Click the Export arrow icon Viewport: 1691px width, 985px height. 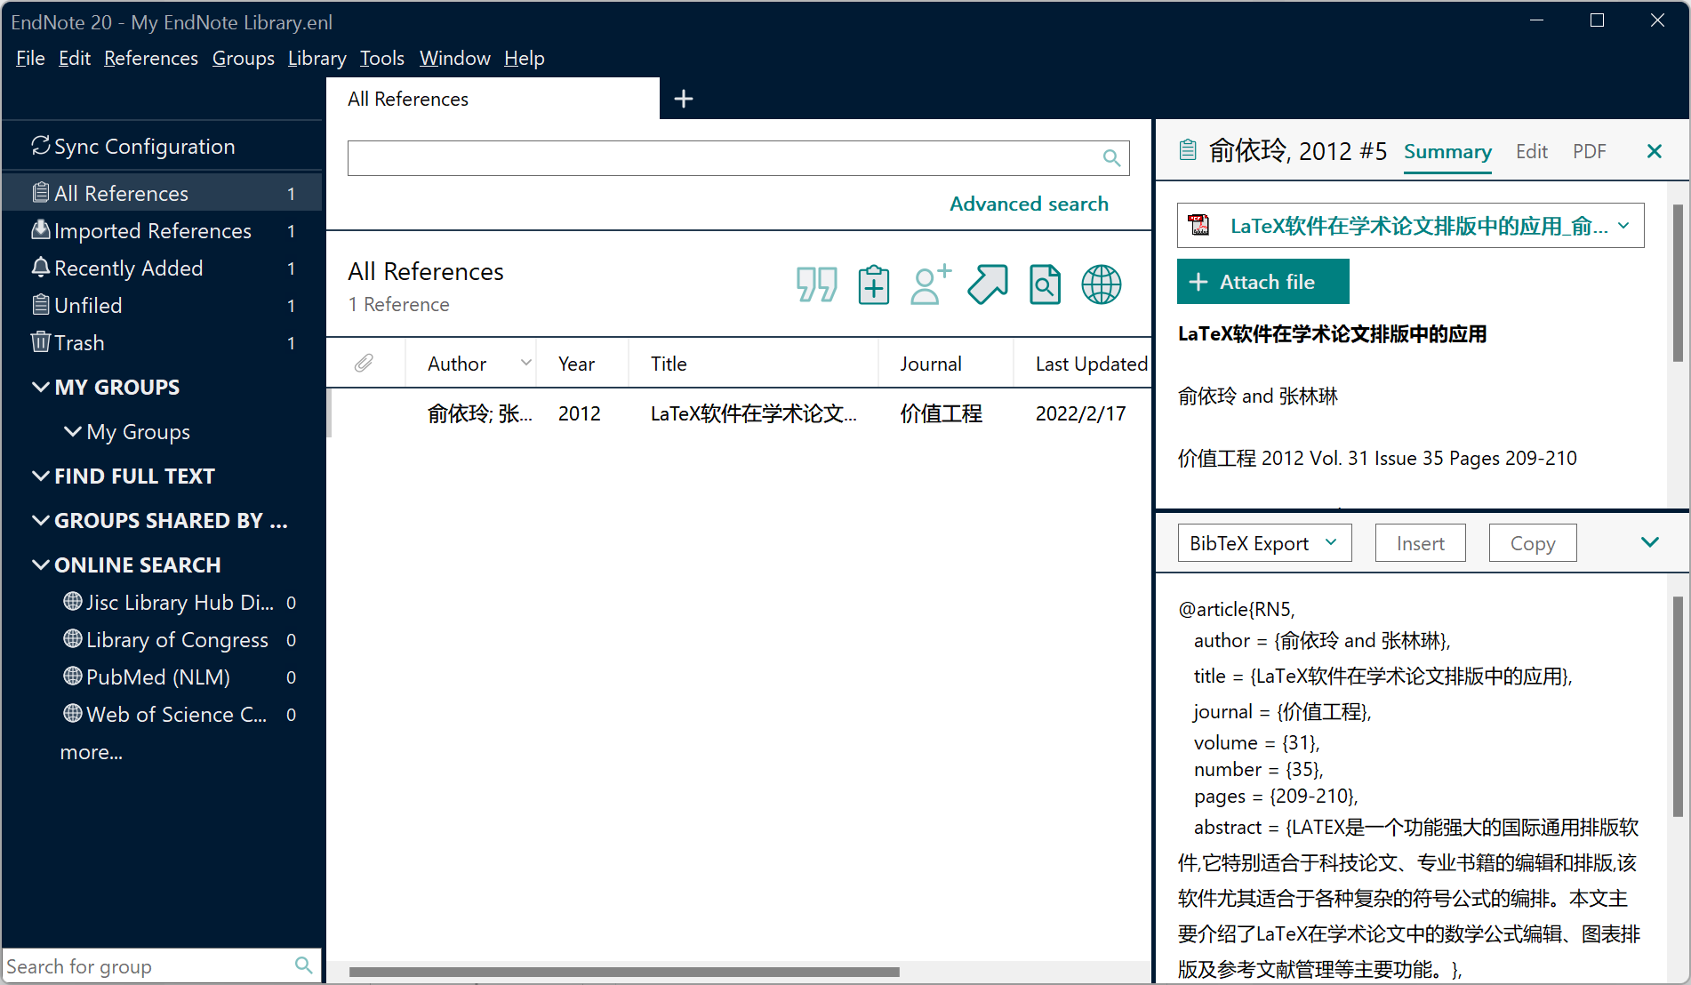(988, 284)
